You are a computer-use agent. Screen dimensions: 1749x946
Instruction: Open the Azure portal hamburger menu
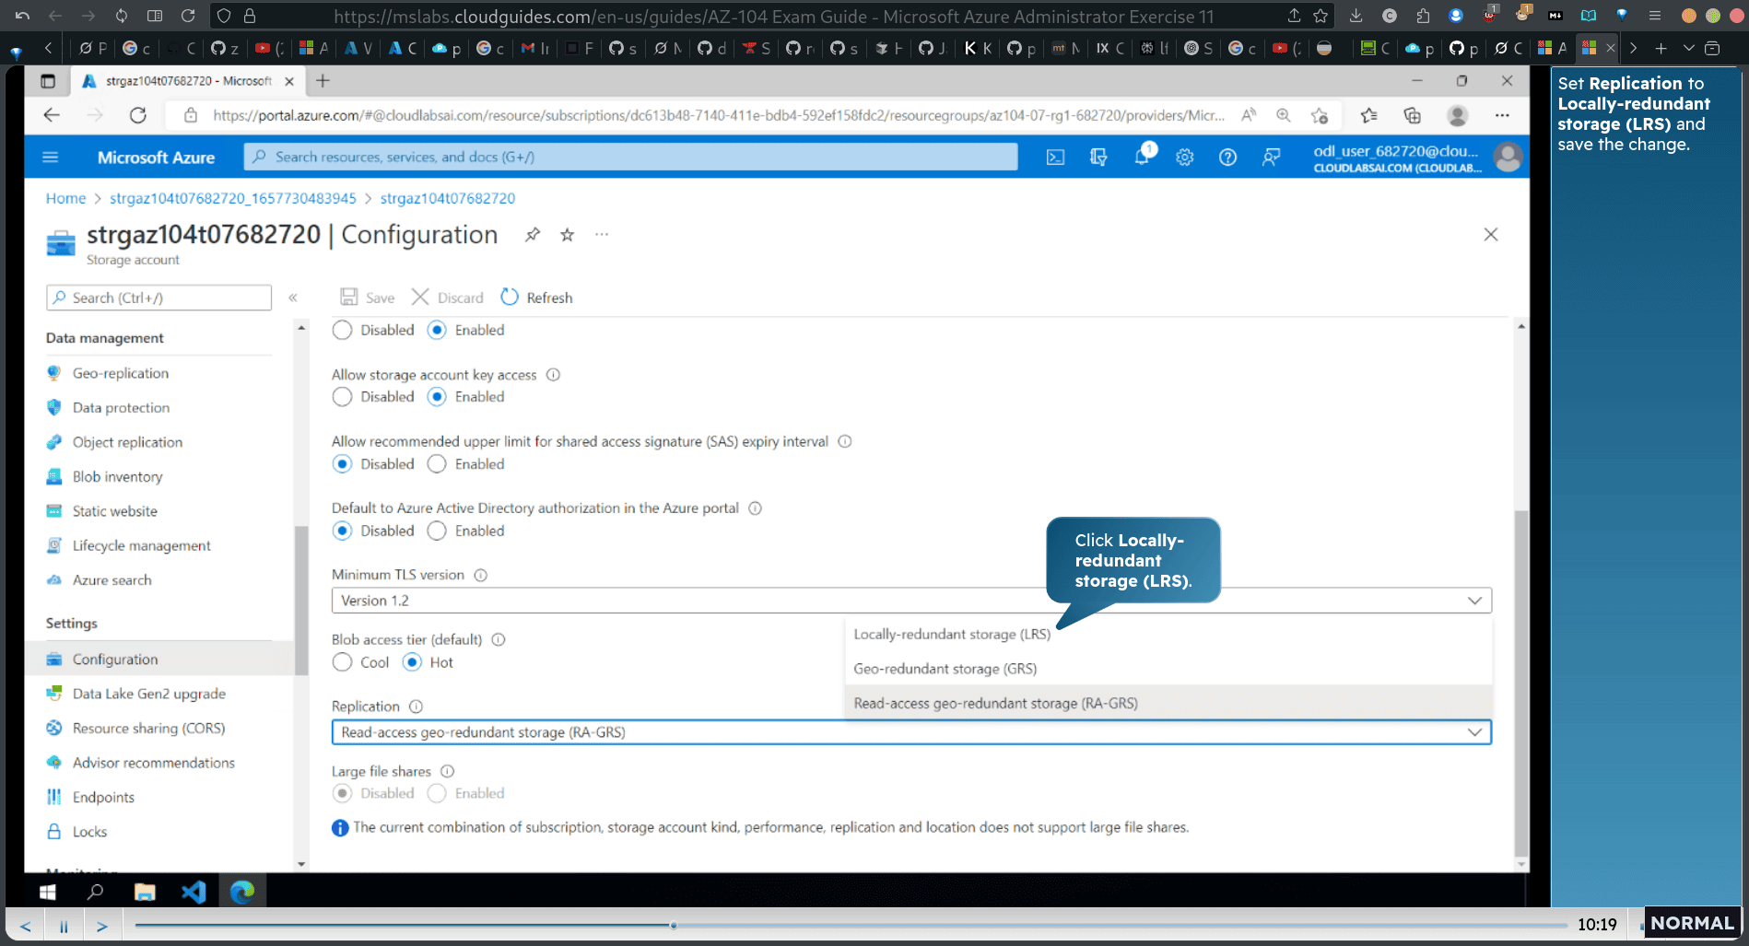(51, 158)
